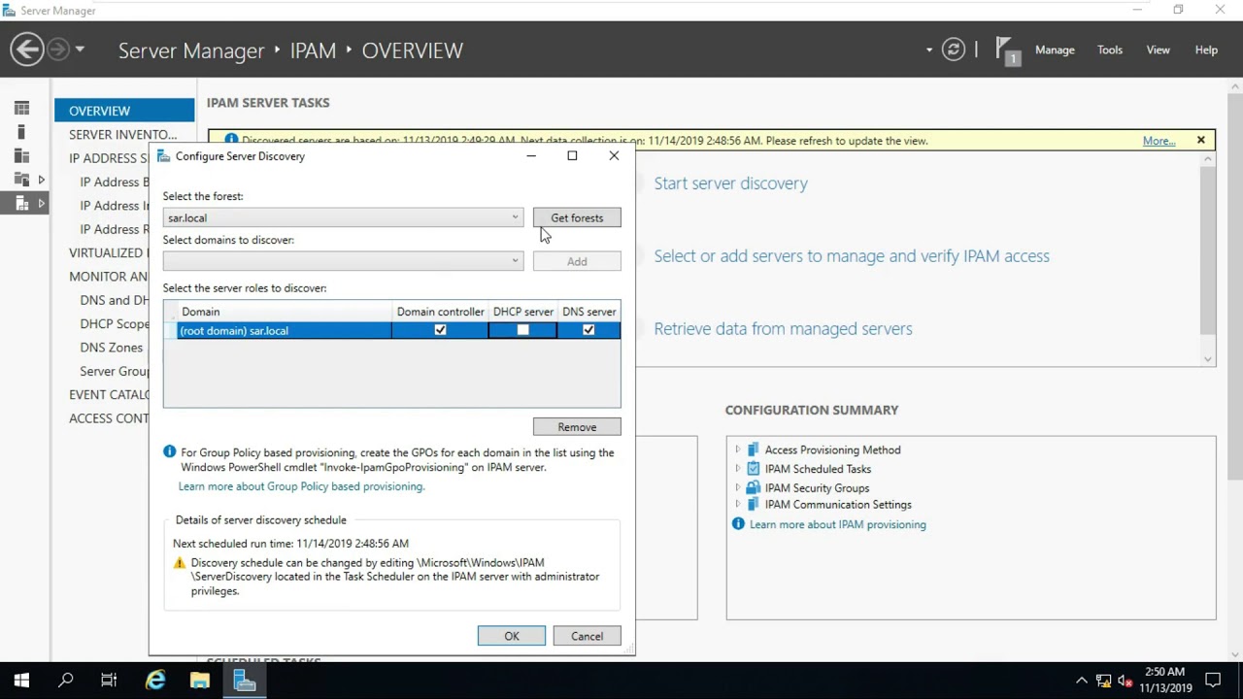Image resolution: width=1243 pixels, height=699 pixels.
Task: Select File and Storage Services sidebar icon
Action: (x=21, y=180)
